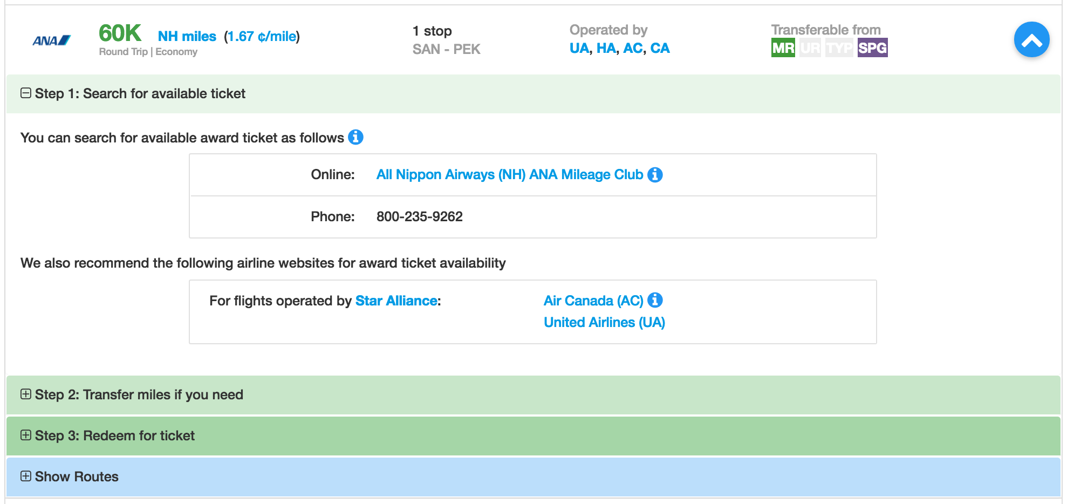The height and width of the screenshot is (504, 1067).
Task: Click the greyed UR transfer badge
Action: click(x=810, y=48)
